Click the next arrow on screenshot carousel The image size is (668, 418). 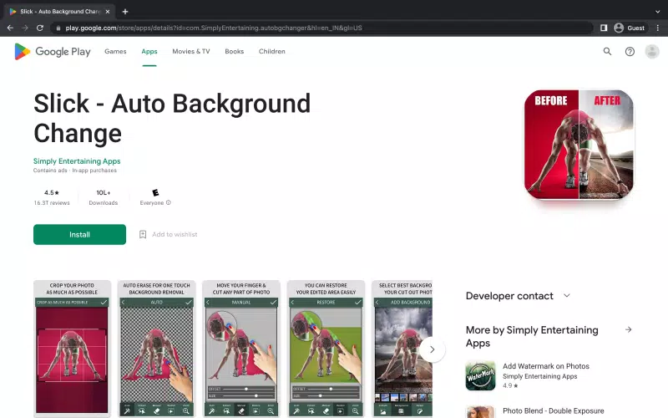coord(432,349)
